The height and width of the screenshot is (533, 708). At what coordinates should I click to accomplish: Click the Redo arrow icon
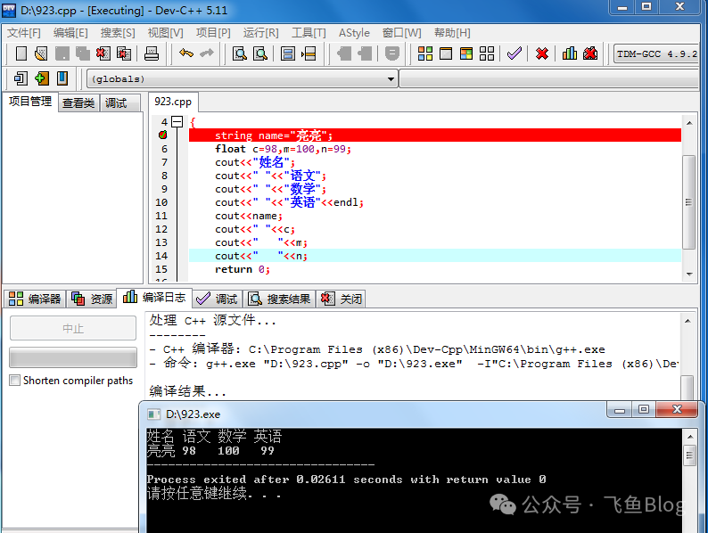coord(207,53)
